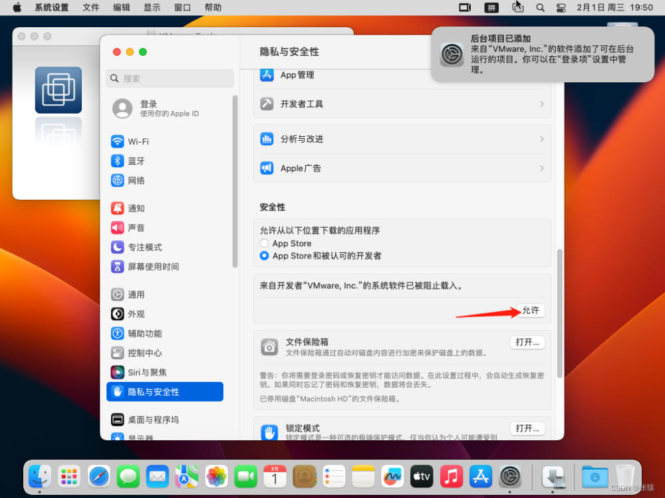Viewport: 665px width, 498px height.
Task: Open the Apple广告 row
Action: [x=402, y=168]
